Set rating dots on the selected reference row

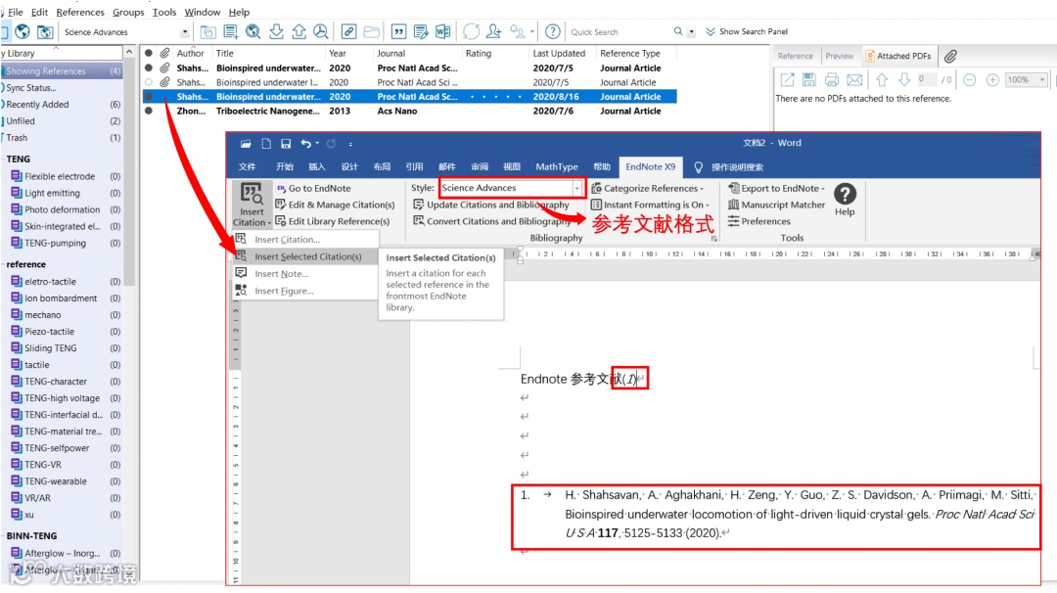495,96
